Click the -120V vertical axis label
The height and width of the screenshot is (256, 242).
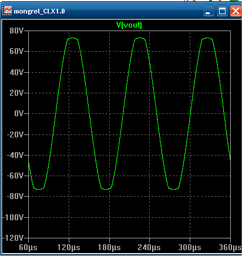[x=13, y=238]
